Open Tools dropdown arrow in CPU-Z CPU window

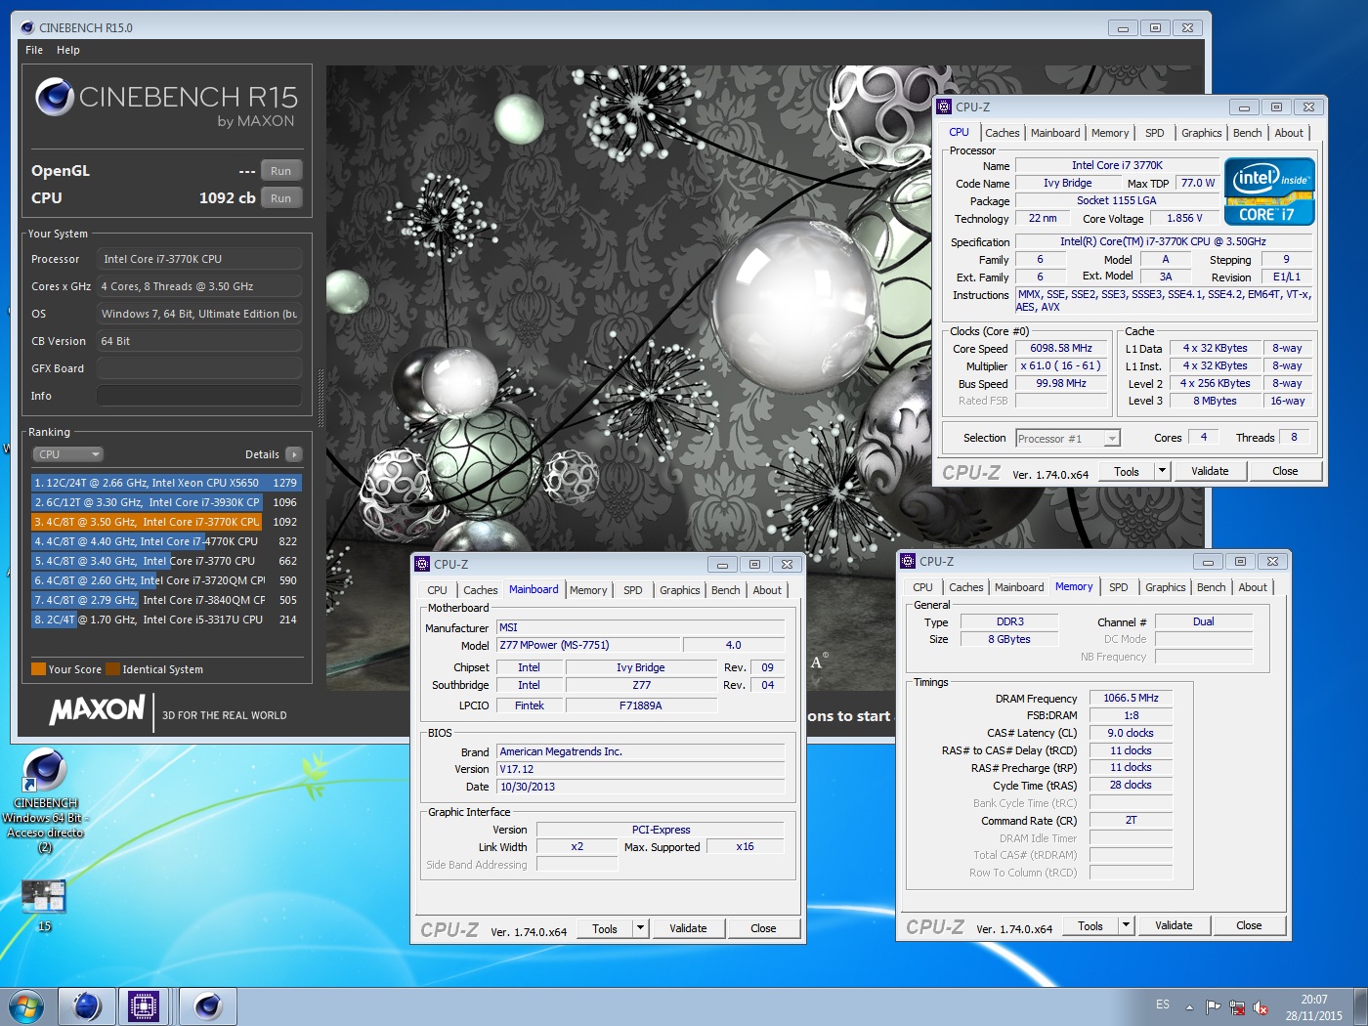point(1162,472)
